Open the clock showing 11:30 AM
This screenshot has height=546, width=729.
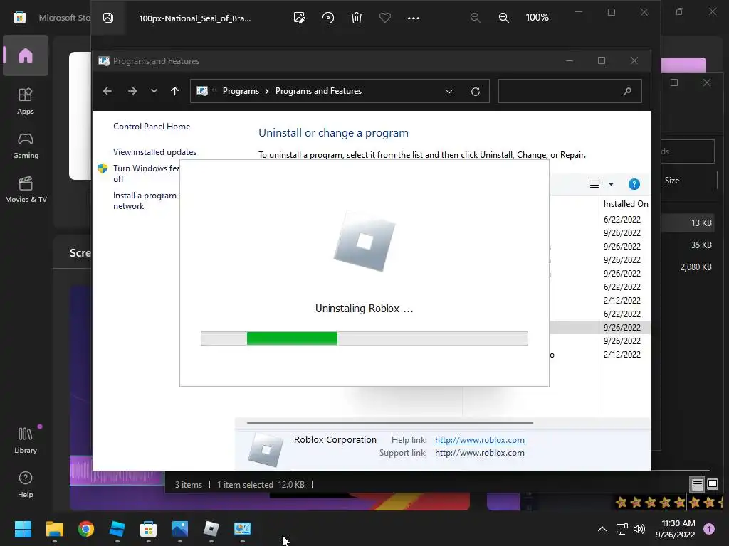(x=676, y=529)
